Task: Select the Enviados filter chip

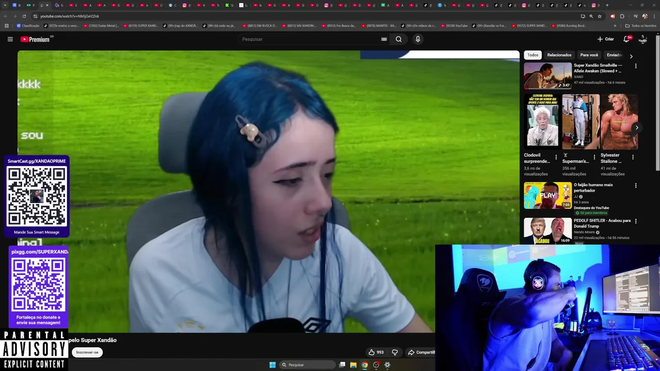Action: click(614, 55)
